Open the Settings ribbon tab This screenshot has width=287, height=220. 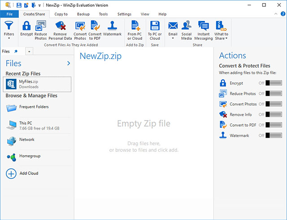coord(124,14)
